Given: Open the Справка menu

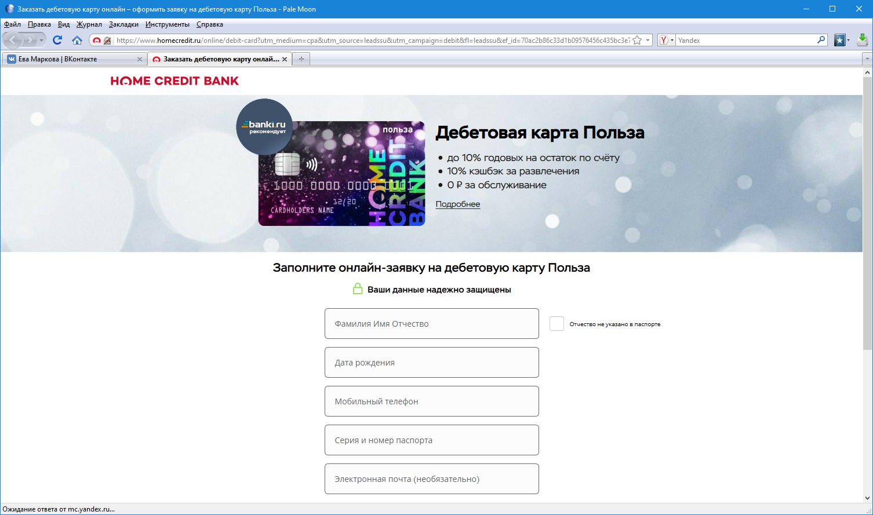Looking at the screenshot, I should pos(210,24).
